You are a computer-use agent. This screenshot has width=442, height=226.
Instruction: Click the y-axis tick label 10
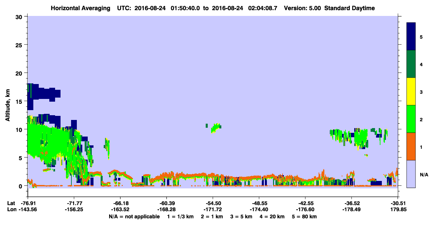(19, 129)
